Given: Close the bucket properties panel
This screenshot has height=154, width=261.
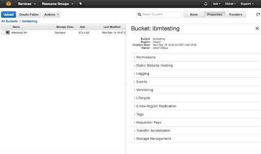Looking at the screenshot, I should [x=257, y=29].
